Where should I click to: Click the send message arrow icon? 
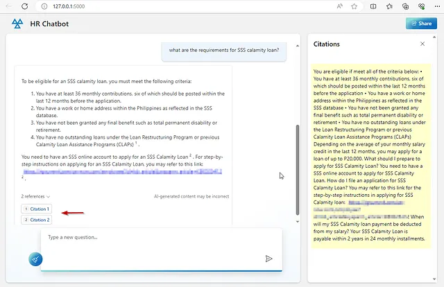(x=268, y=259)
